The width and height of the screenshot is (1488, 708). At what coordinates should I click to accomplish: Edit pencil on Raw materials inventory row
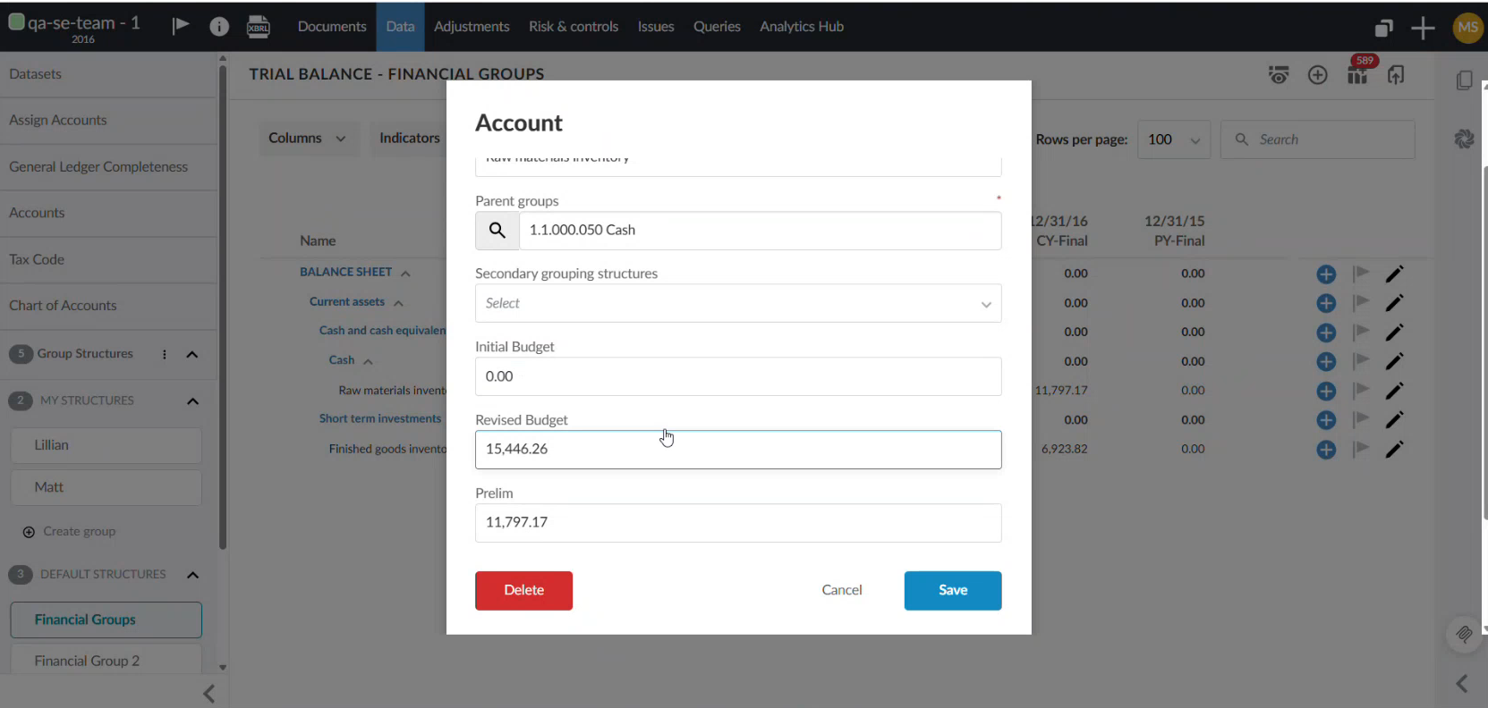tap(1394, 391)
